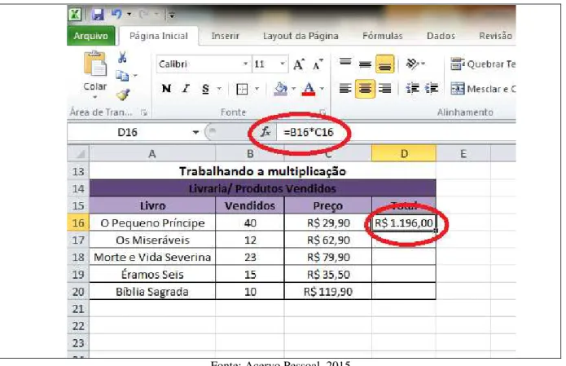Click the Name Box showing D16
566x366 pixels.
tap(127, 132)
